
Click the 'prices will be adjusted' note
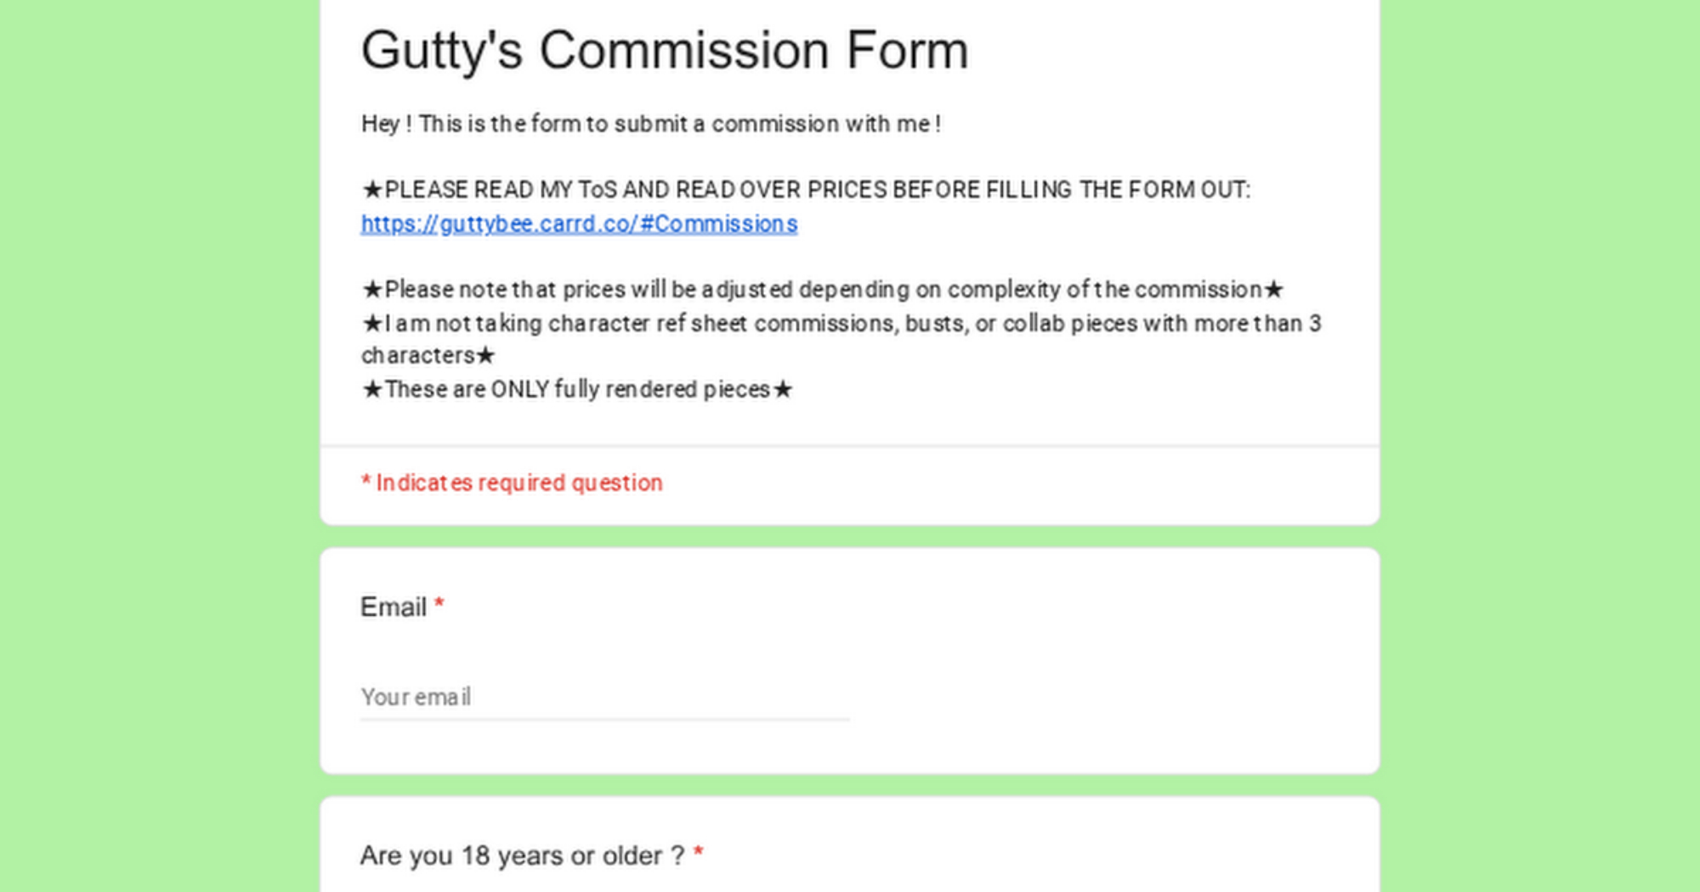pos(823,290)
